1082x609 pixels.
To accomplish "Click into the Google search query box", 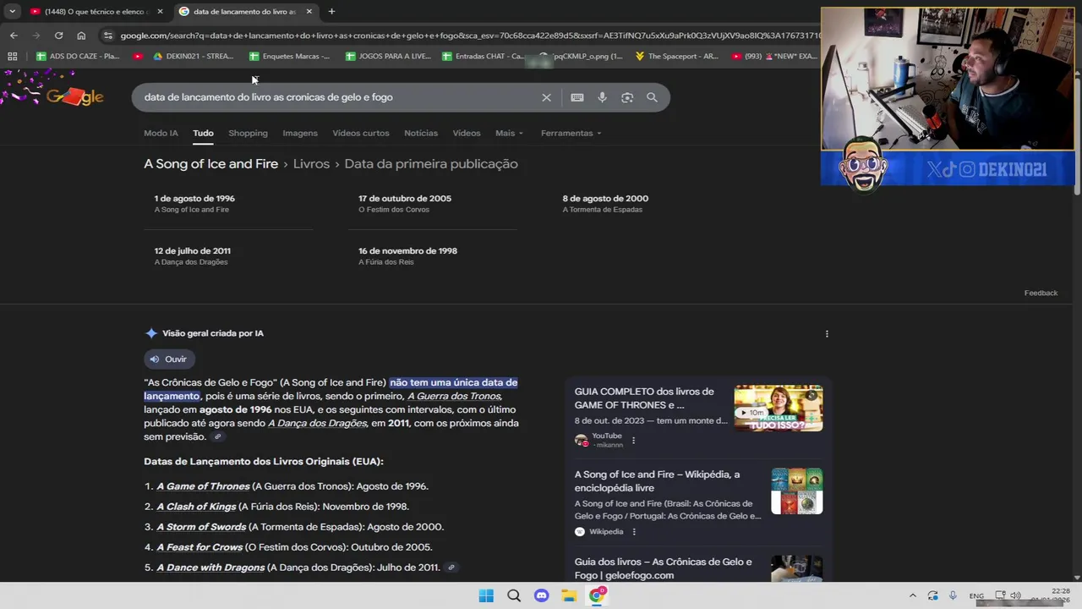I will [338, 97].
